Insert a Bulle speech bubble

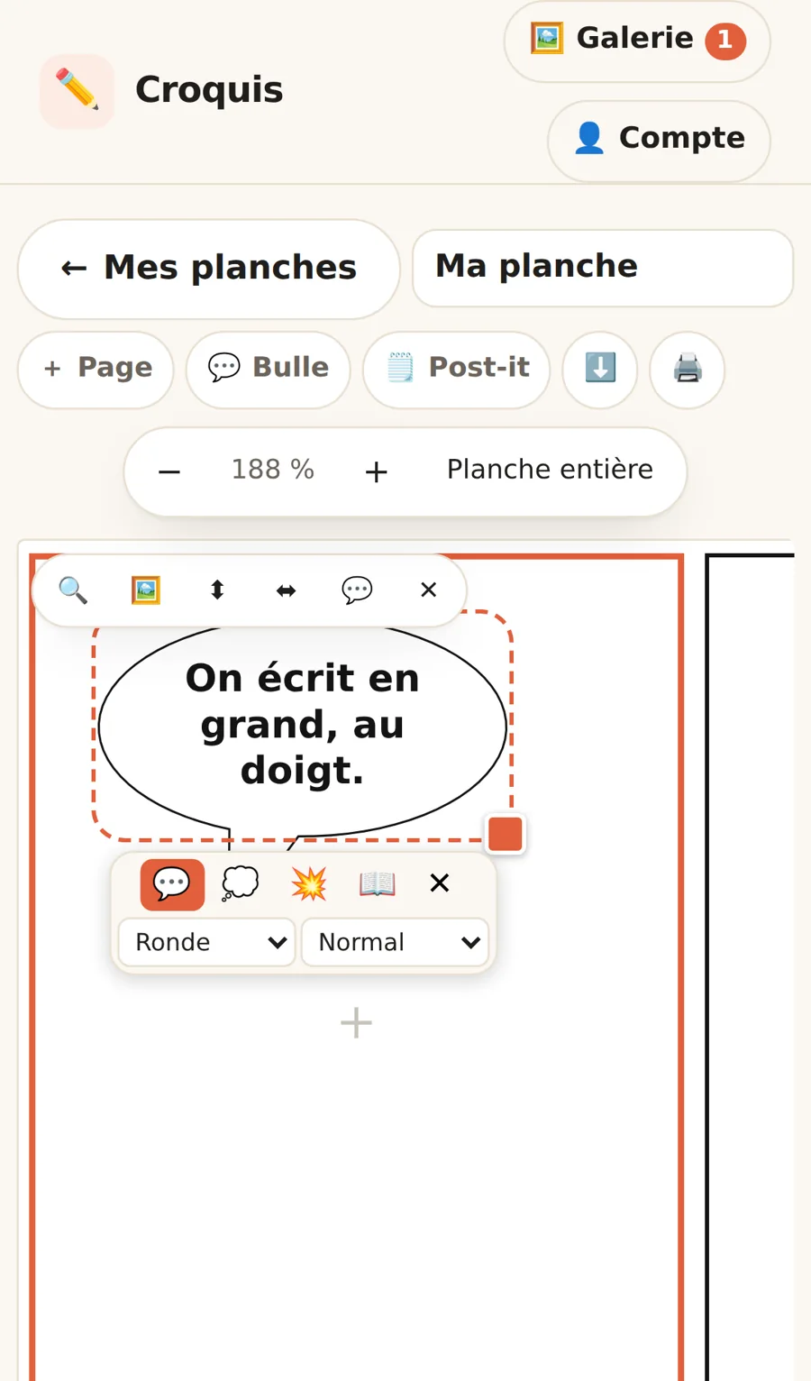pyautogui.click(x=268, y=370)
